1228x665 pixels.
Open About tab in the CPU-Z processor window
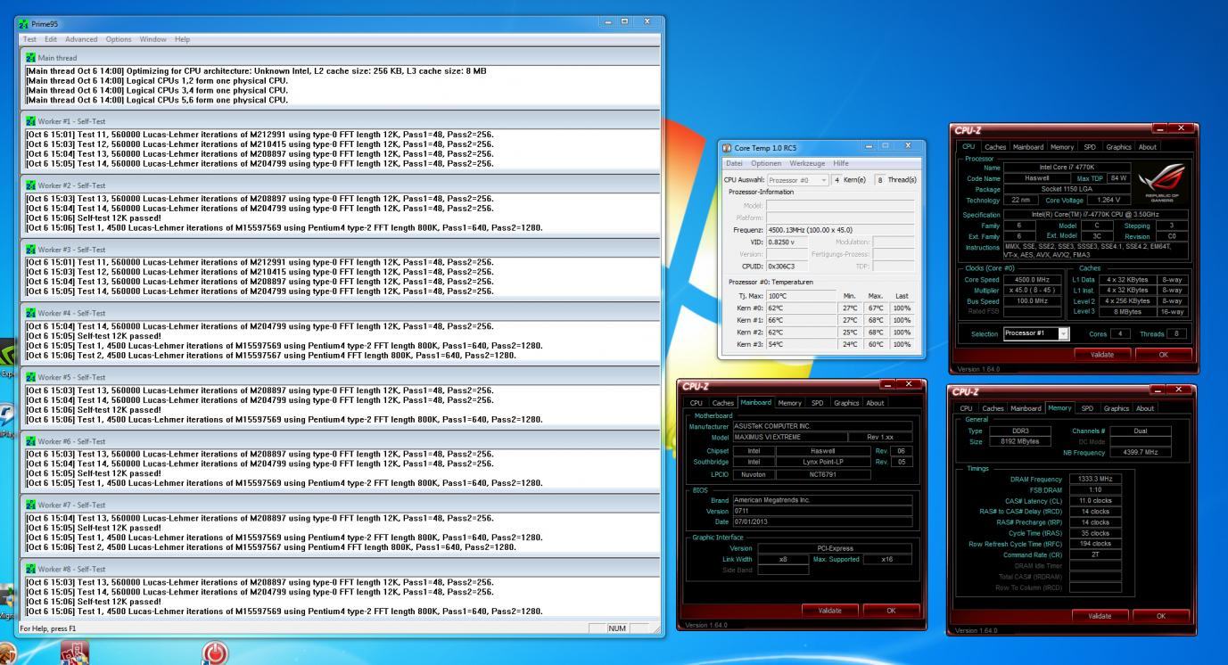coord(1148,147)
